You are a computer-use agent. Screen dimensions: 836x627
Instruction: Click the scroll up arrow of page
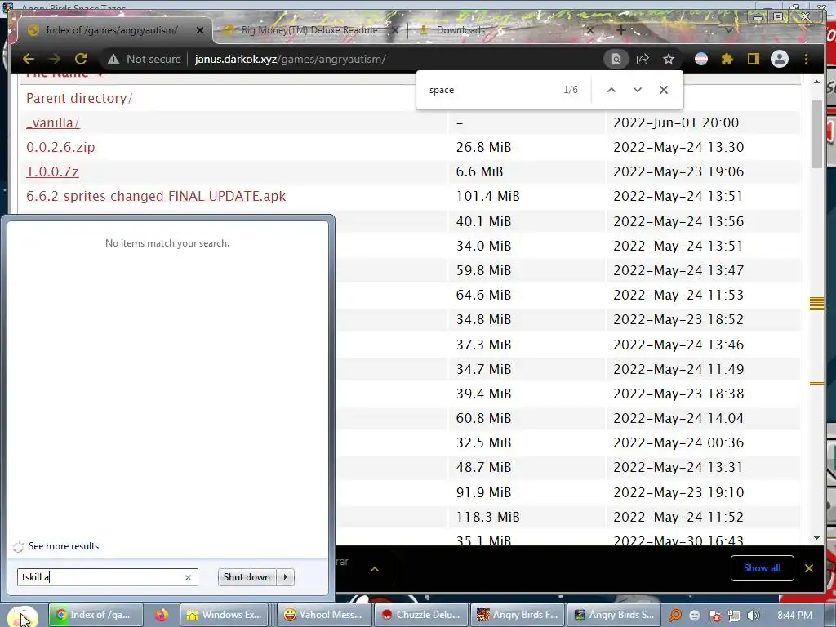816,82
